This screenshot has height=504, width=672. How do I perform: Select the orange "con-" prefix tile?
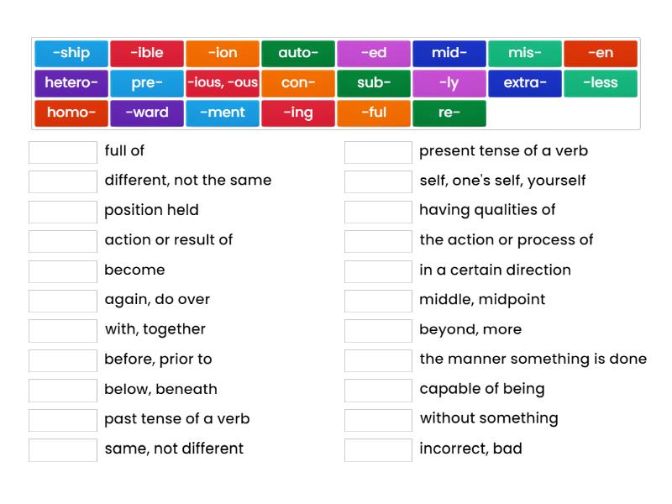[x=297, y=83]
